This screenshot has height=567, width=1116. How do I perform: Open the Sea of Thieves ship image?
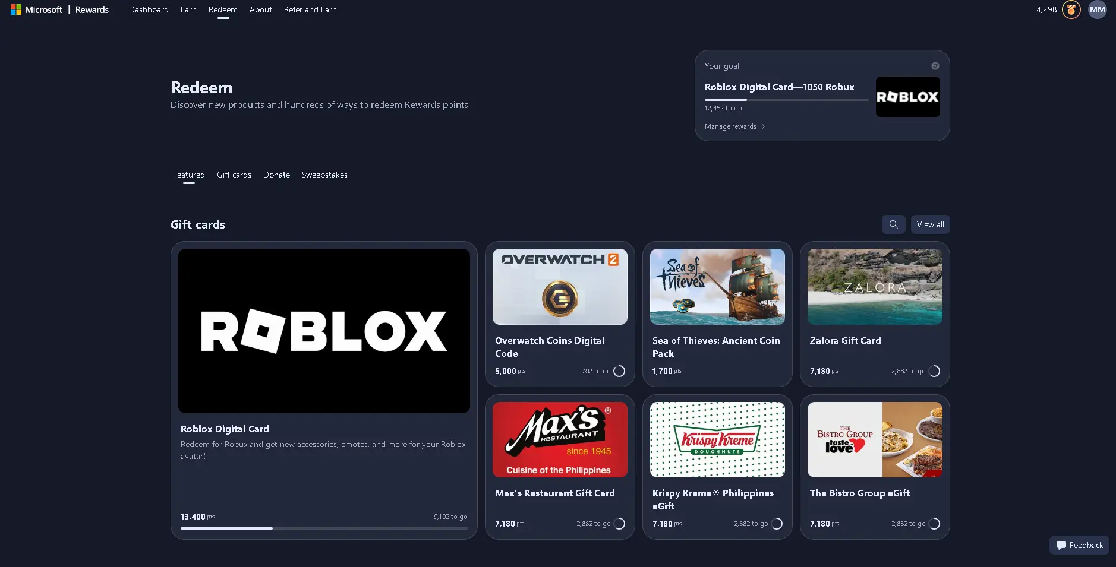coord(717,287)
